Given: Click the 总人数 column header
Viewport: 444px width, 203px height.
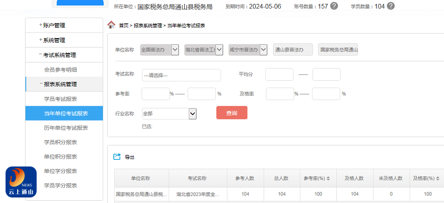Looking at the screenshot, I should [x=282, y=178].
